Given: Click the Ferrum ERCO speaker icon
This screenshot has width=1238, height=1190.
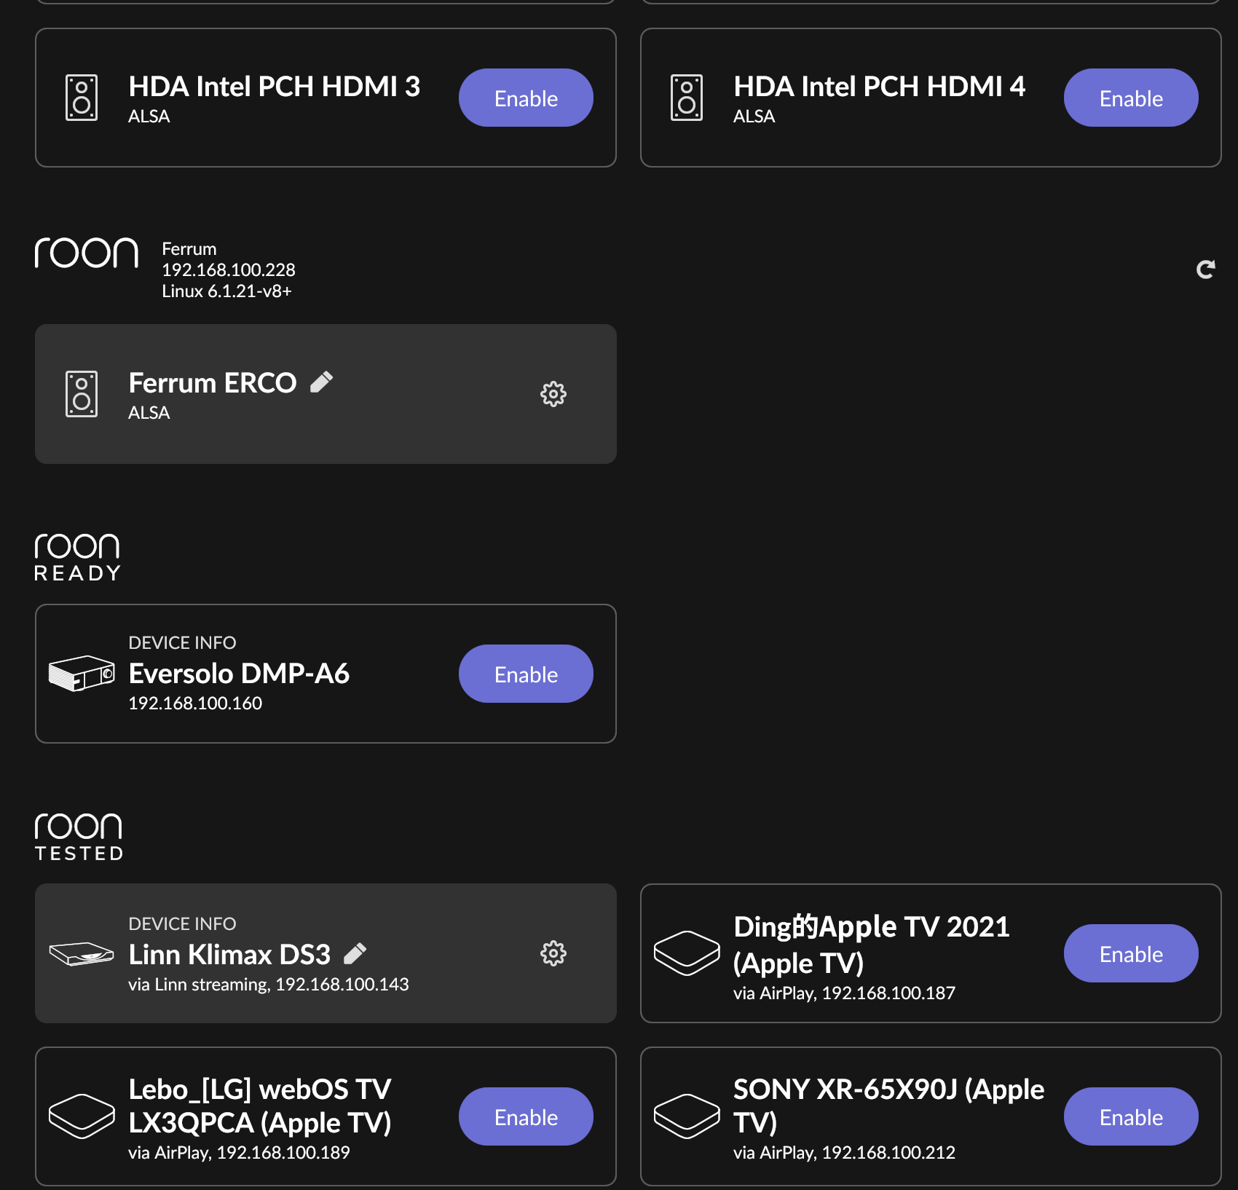Looking at the screenshot, I should 82,394.
